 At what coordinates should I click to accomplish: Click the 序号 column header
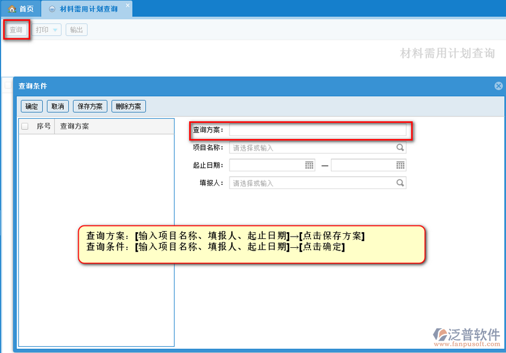tap(43, 126)
